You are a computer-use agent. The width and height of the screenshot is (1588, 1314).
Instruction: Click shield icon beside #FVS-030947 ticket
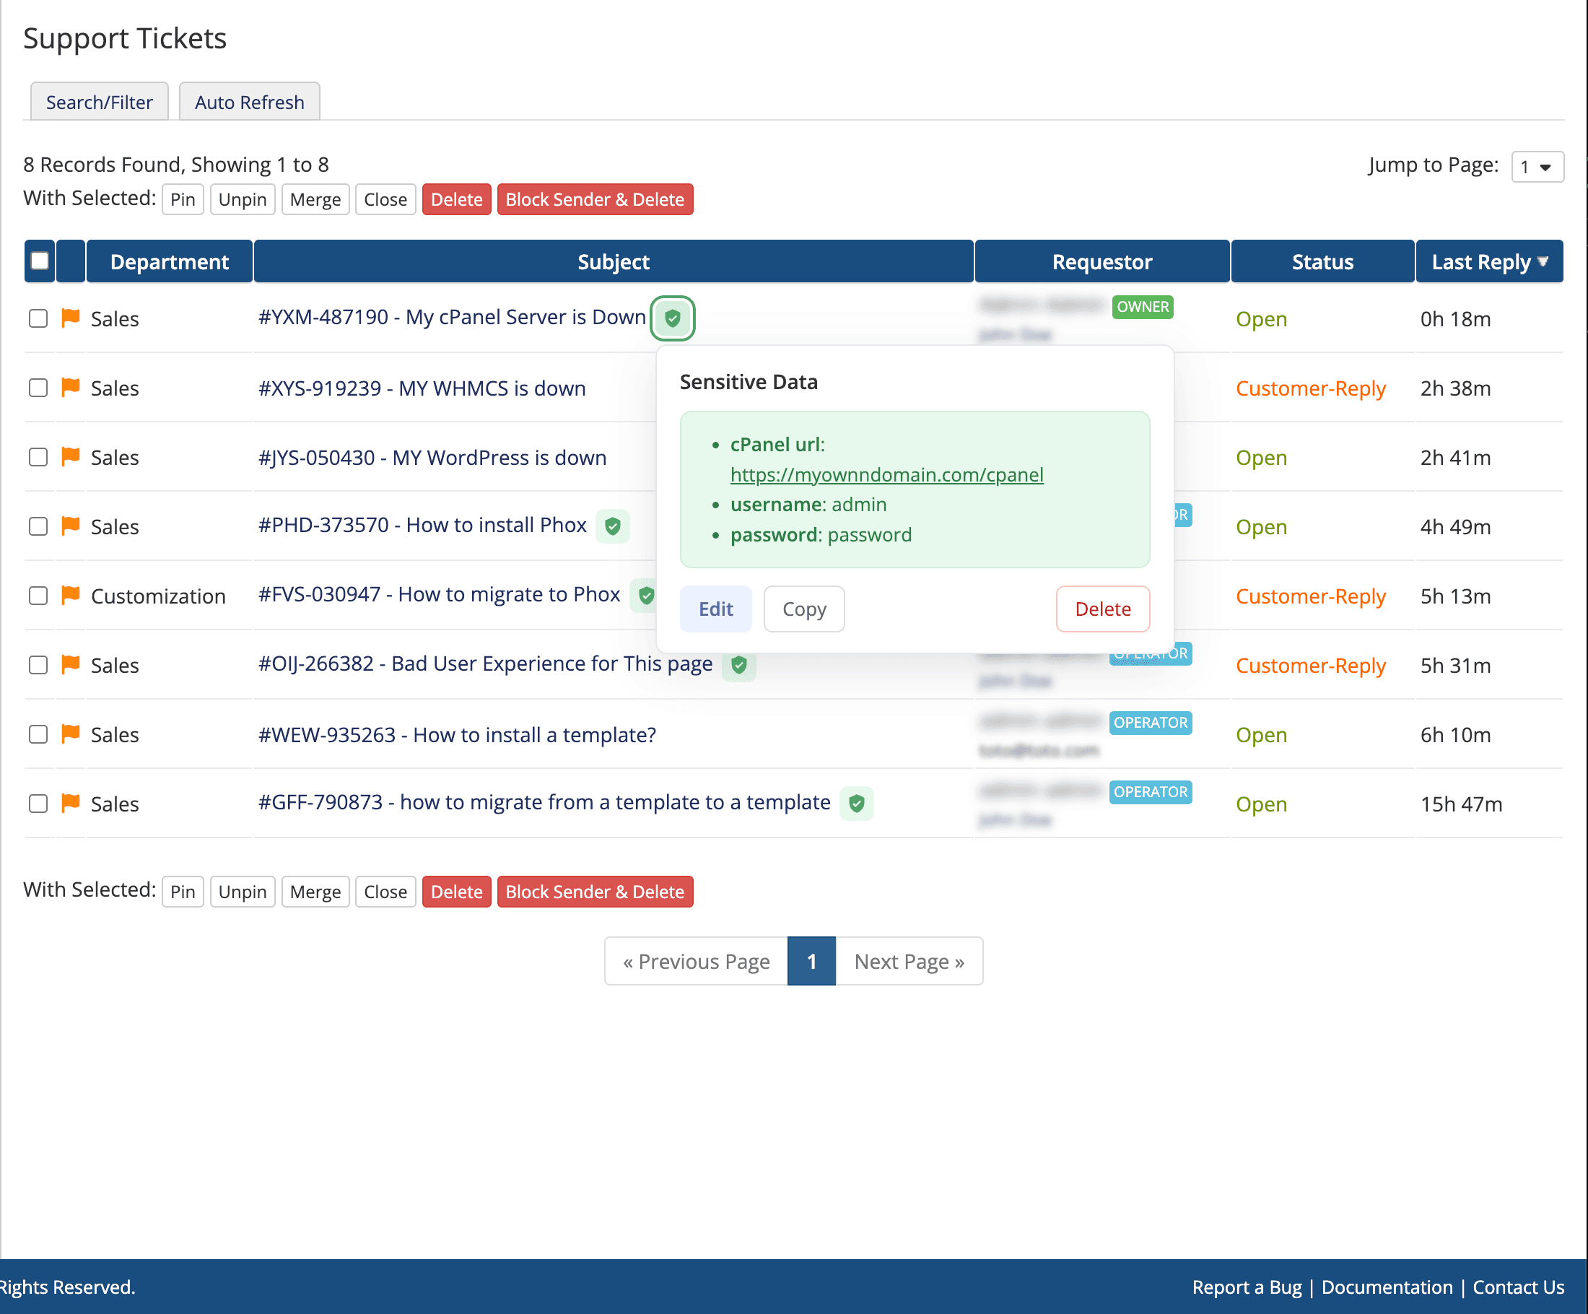(x=646, y=596)
